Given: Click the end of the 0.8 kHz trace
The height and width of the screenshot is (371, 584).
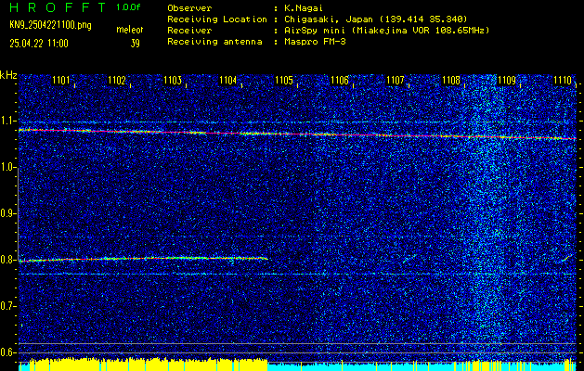Looking at the screenshot, I should pyautogui.click(x=266, y=258).
